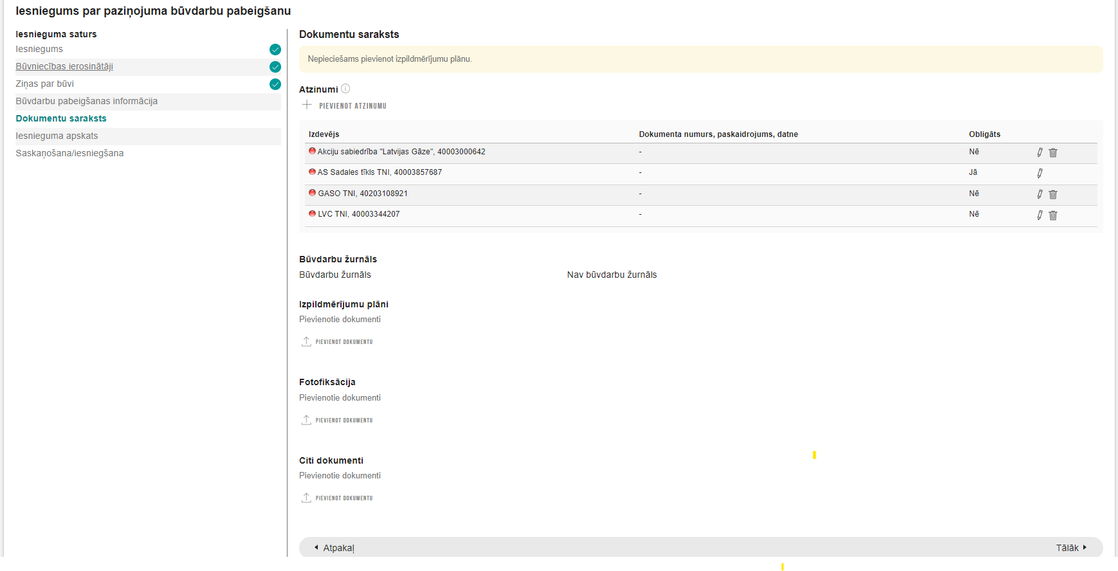Click Dokumentu saraksts main heading
This screenshot has height=571, width=1118.
pos(349,34)
